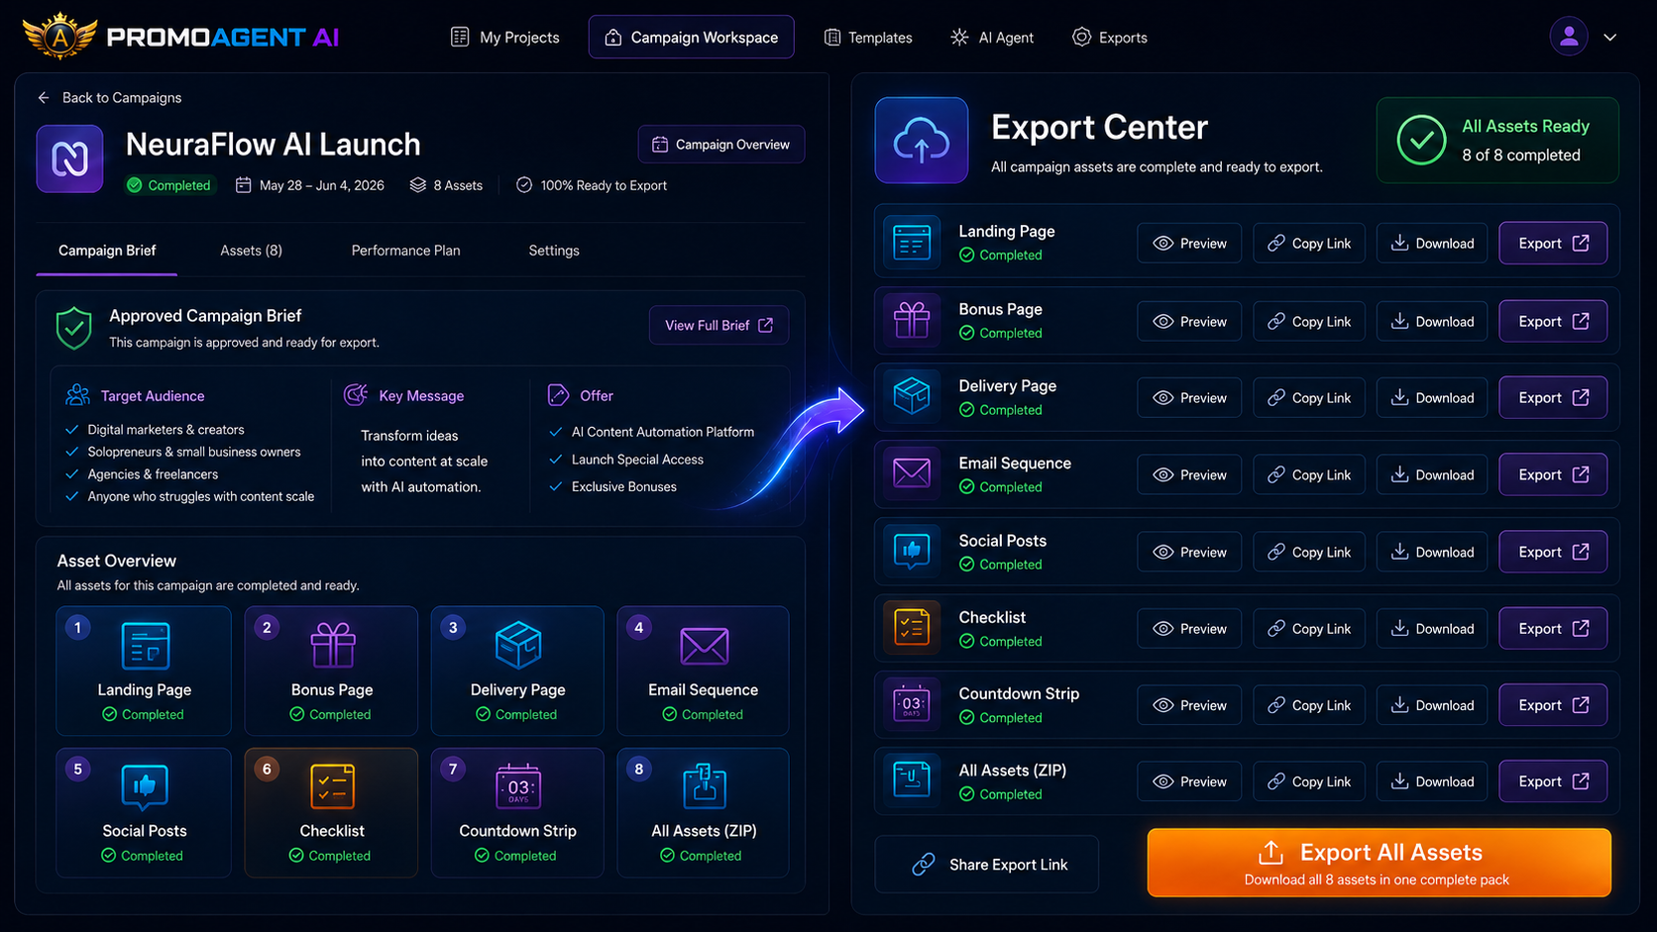Click Countdown Strip icon in Export Center
The width and height of the screenshot is (1657, 932).
[912, 704]
